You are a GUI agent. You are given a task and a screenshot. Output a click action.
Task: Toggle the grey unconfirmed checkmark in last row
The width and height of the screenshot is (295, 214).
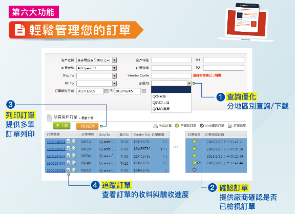tap(194, 169)
